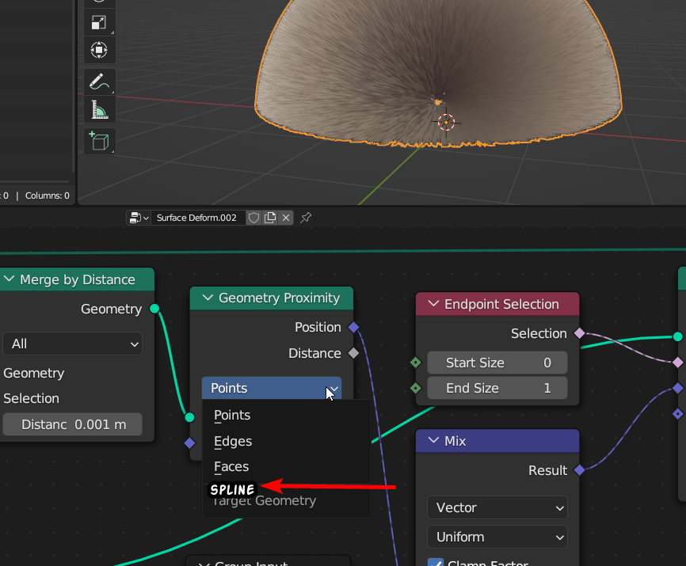
Task: Click the "Selection" label in Merge by Distance
Action: (x=32, y=399)
